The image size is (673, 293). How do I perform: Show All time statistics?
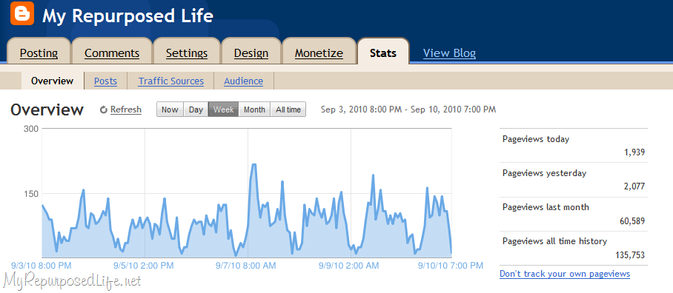point(288,110)
